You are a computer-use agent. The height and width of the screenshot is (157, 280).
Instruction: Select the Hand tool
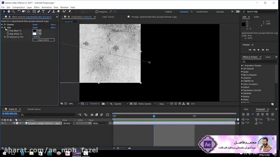9,11
